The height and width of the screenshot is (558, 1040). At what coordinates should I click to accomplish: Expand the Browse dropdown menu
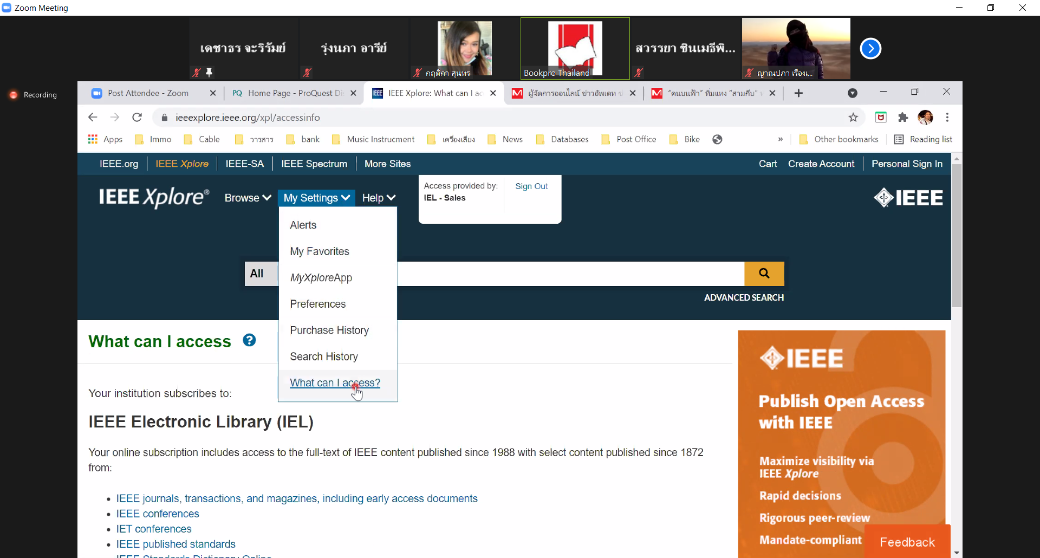(248, 198)
